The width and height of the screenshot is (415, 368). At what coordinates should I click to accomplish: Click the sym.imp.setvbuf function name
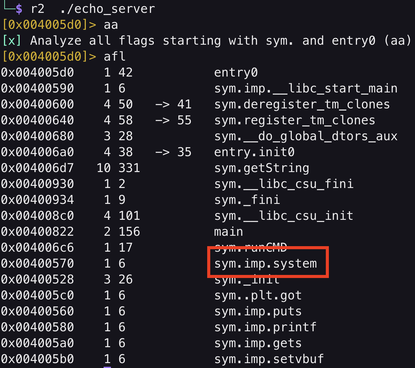(269, 359)
